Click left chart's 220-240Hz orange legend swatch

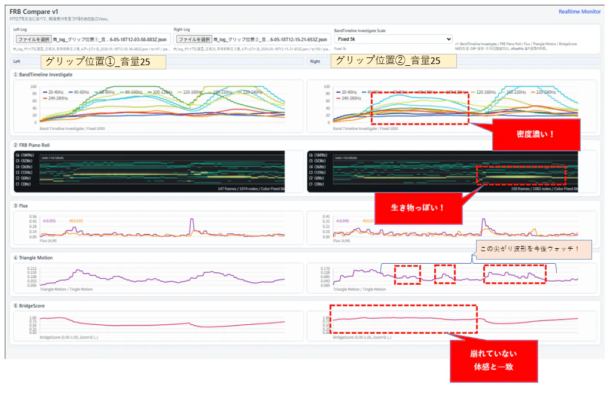coord(240,92)
